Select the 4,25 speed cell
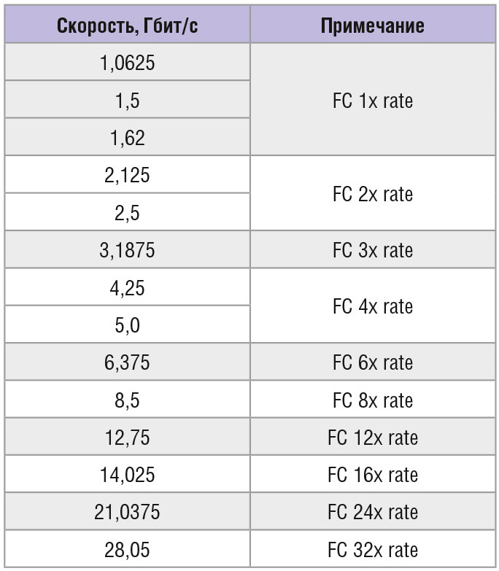 pos(128,288)
